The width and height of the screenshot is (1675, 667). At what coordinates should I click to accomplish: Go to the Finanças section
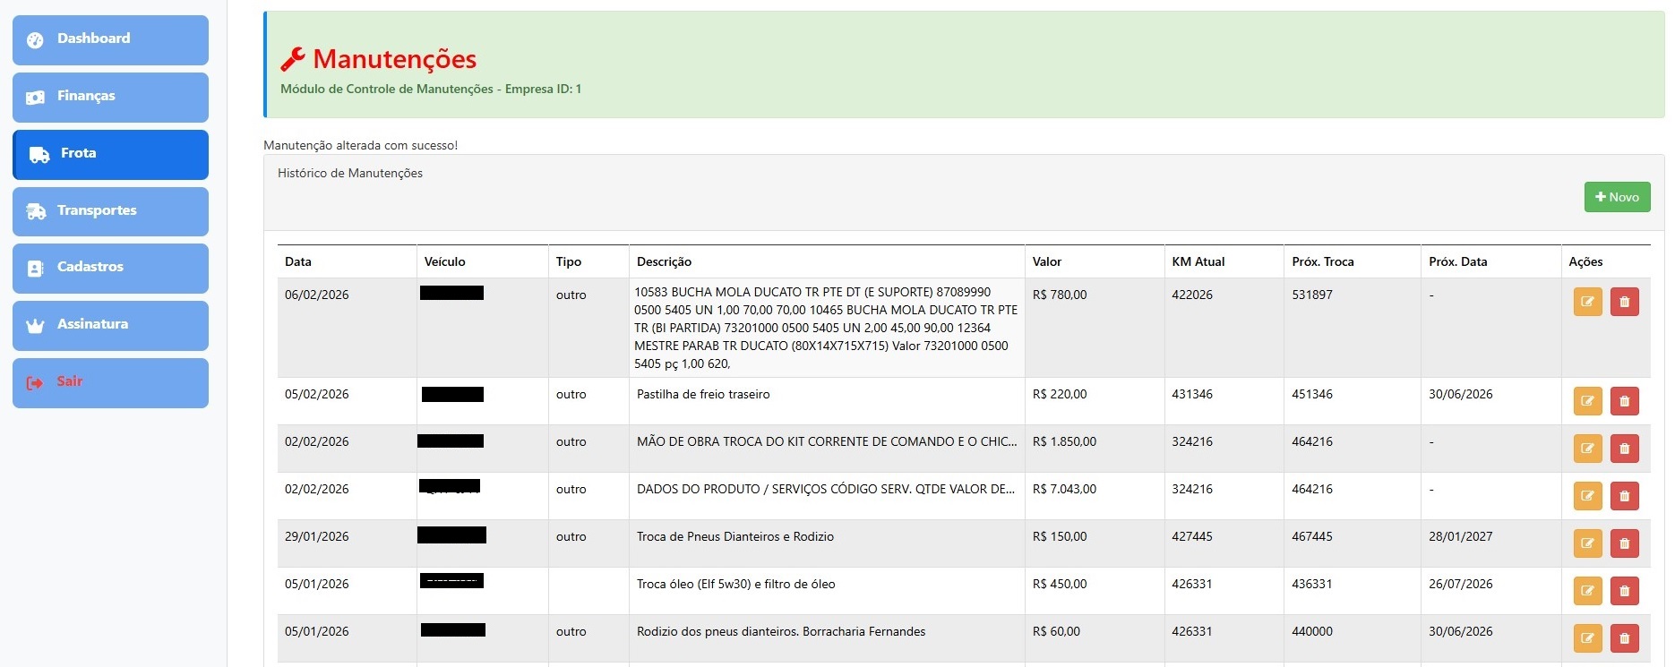tap(110, 97)
